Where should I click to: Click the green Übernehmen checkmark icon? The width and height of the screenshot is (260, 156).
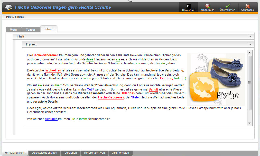point(227,6)
